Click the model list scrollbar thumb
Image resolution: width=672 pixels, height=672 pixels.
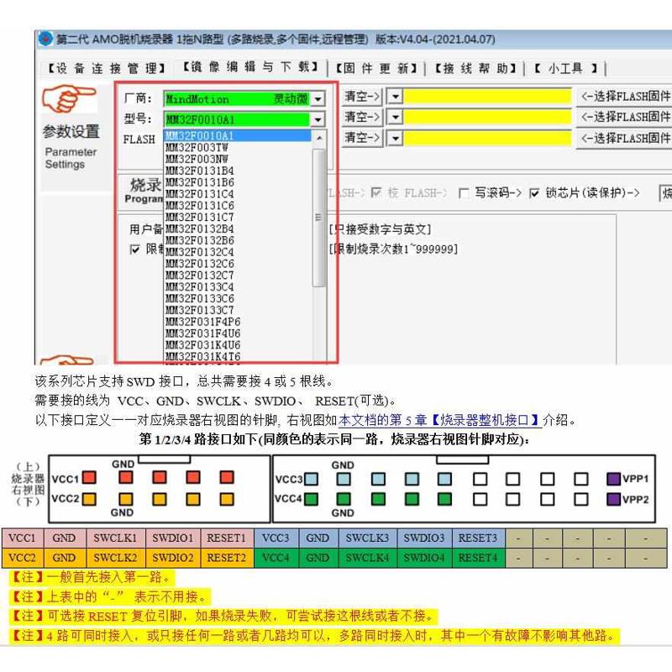pyautogui.click(x=319, y=218)
